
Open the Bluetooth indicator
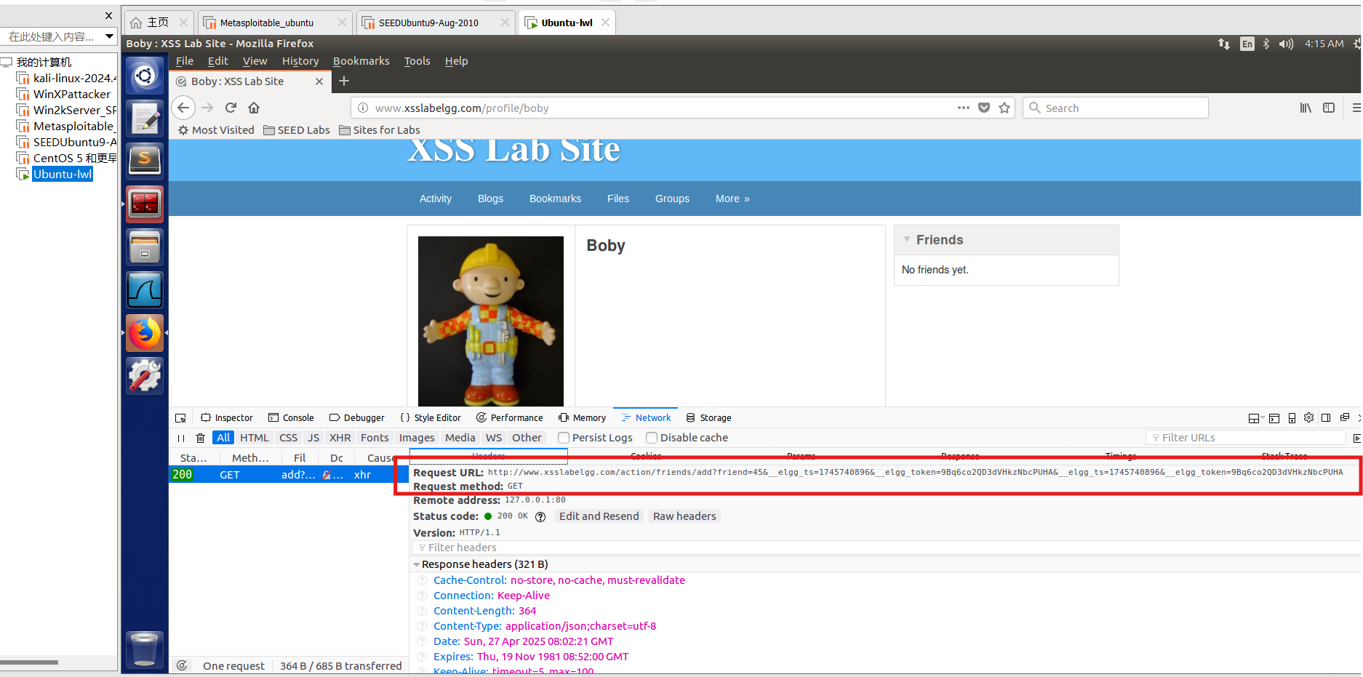pos(1266,44)
